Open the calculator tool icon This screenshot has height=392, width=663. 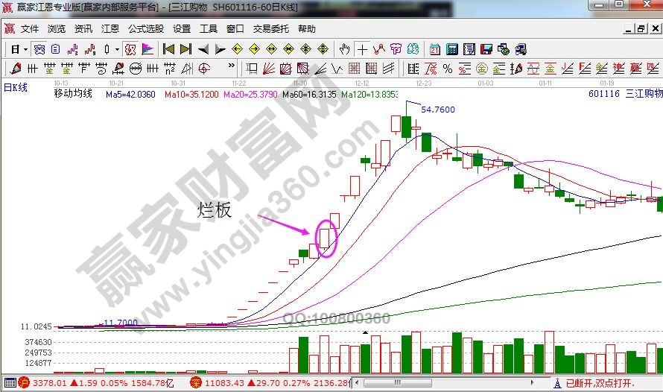(x=452, y=49)
